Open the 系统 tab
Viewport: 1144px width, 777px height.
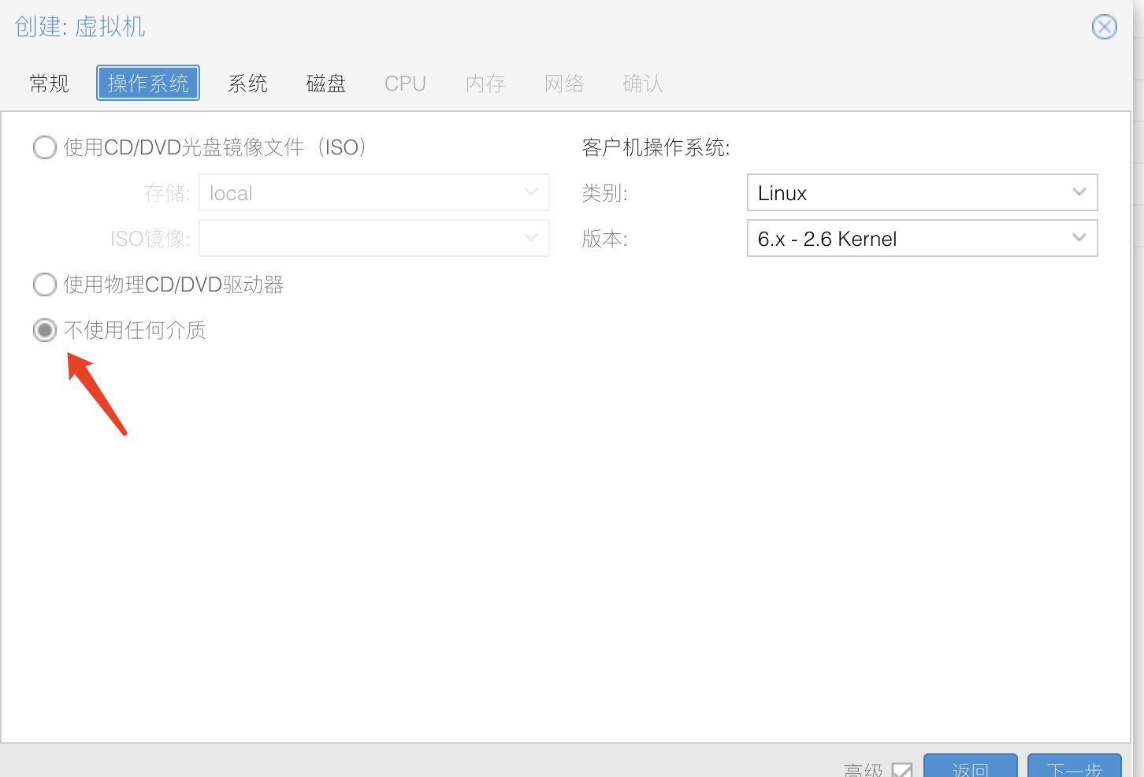coord(247,84)
